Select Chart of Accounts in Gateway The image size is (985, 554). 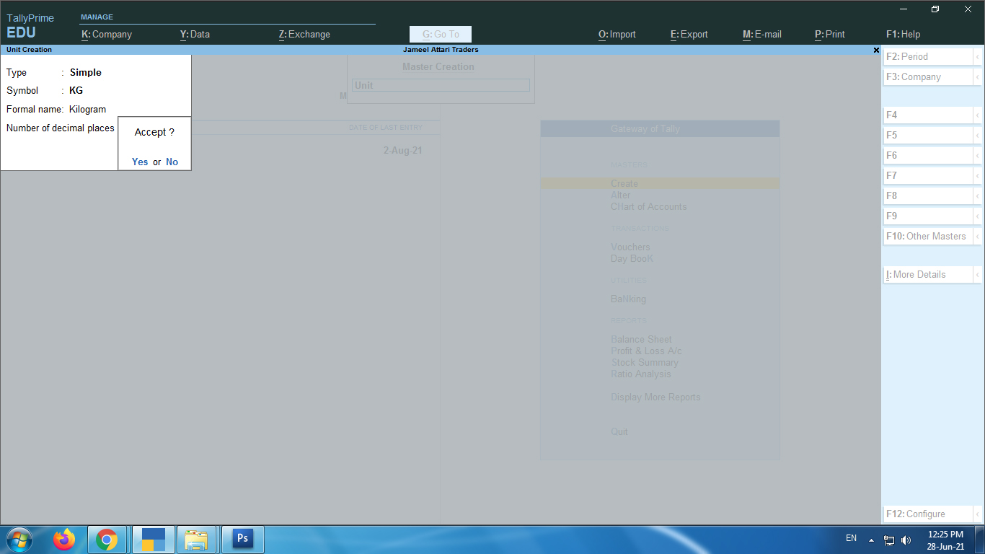pyautogui.click(x=649, y=206)
